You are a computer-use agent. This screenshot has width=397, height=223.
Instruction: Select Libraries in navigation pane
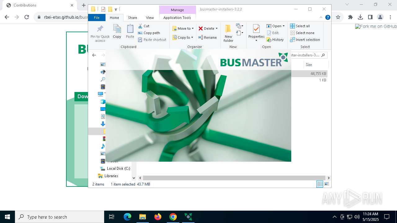point(108,176)
